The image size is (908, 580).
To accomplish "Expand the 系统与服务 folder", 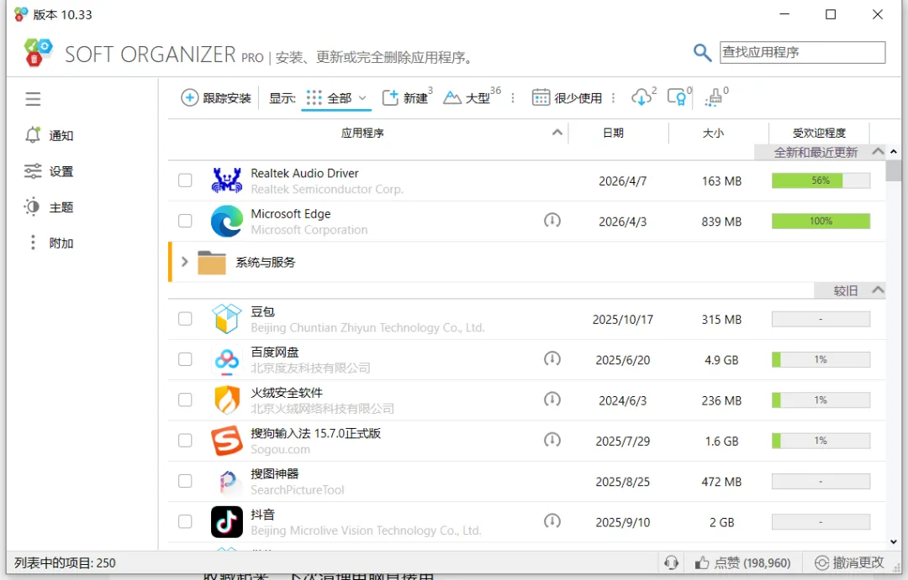I will (x=185, y=262).
